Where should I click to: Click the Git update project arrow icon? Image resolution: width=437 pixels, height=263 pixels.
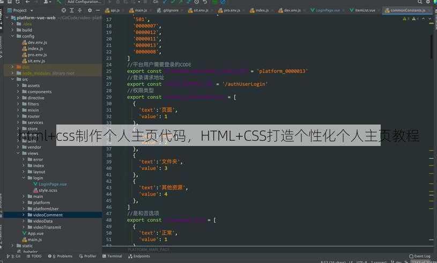(x=165, y=2)
